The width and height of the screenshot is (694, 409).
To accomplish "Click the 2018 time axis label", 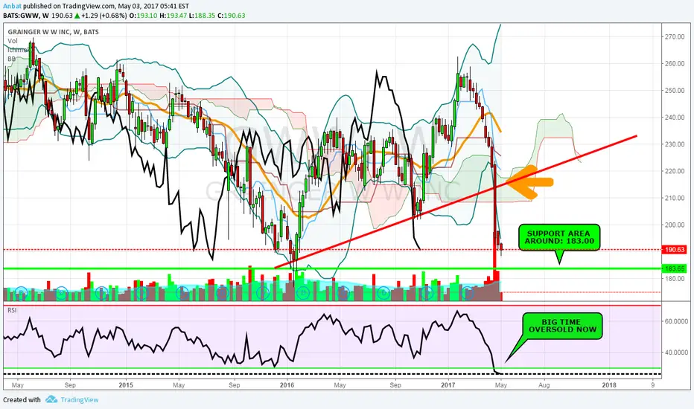I will [x=609, y=385].
